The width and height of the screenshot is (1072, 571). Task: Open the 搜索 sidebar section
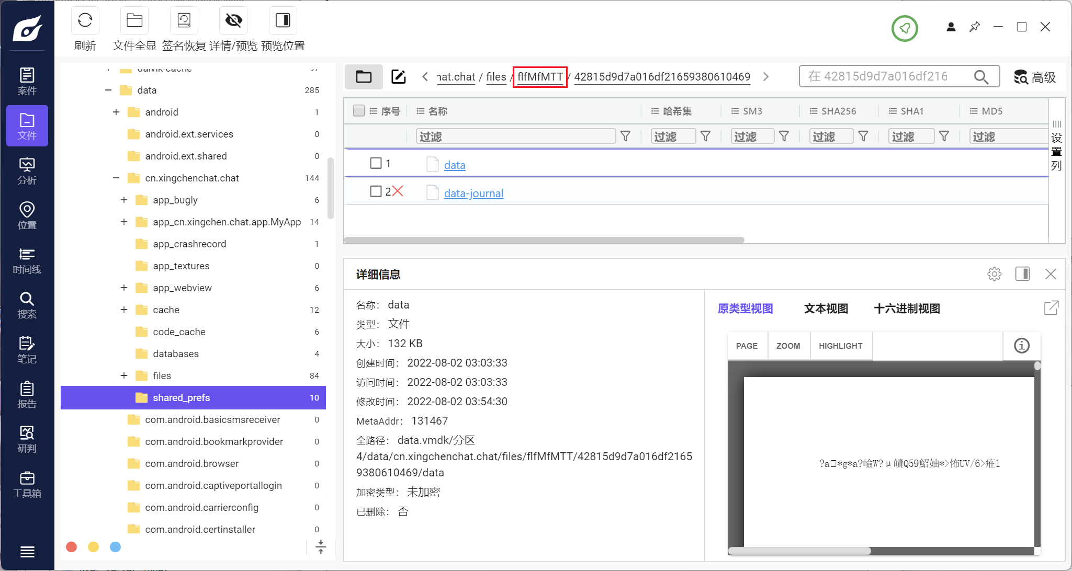[27, 305]
